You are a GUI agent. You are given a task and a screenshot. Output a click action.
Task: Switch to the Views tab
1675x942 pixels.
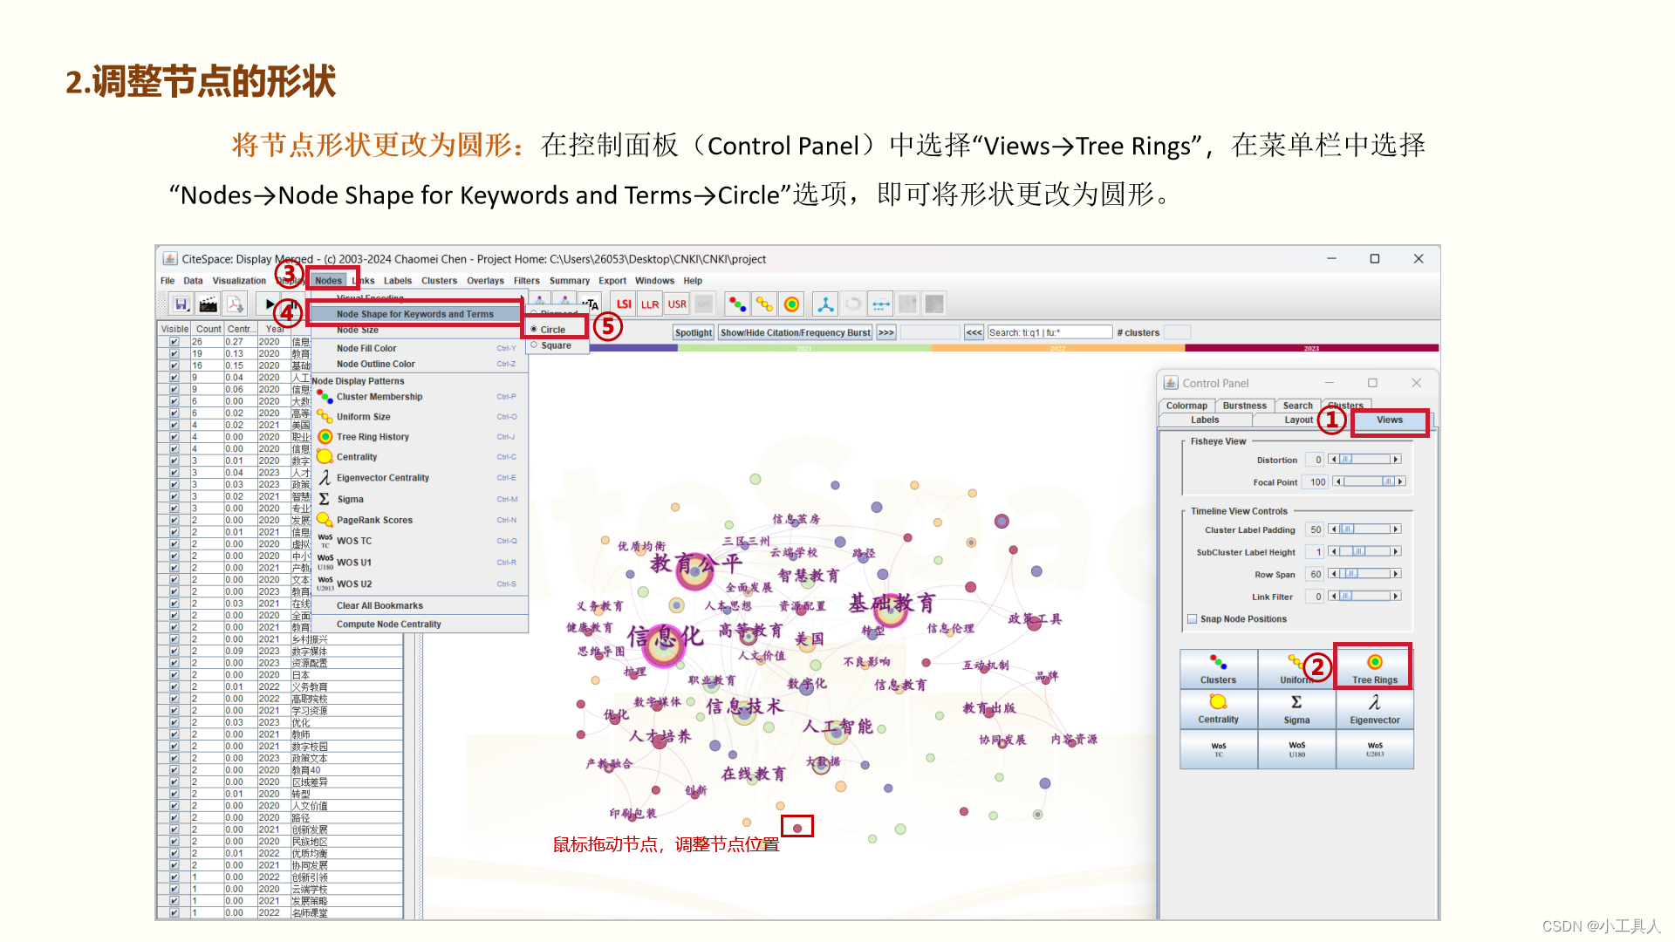[x=1389, y=420]
